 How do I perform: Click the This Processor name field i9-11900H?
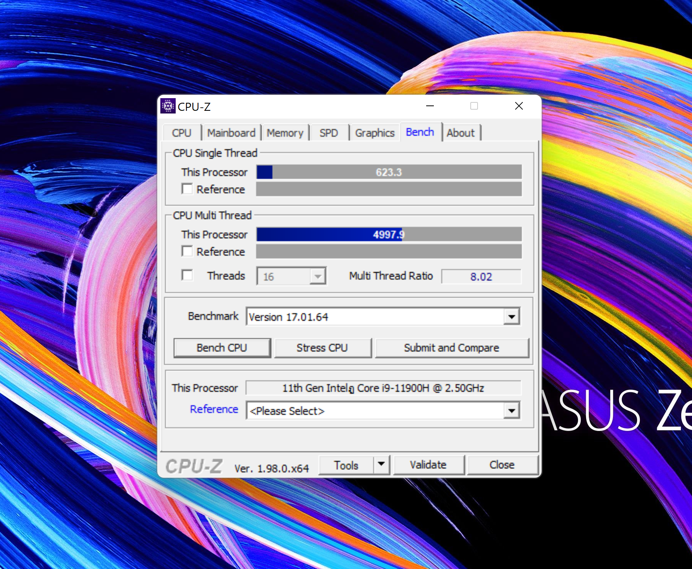[x=383, y=388]
